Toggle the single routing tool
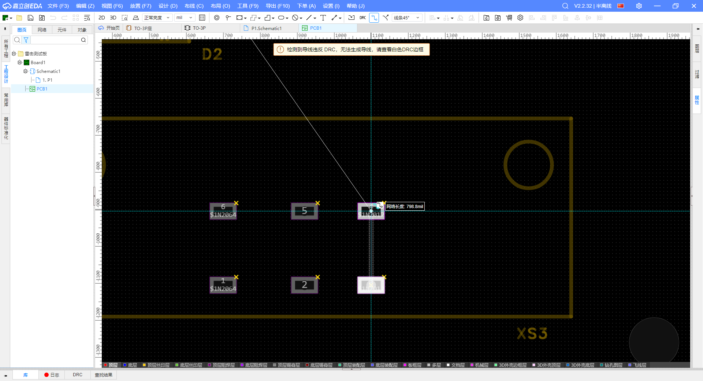Screen dimensions: 703x381 pyautogui.click(x=374, y=18)
